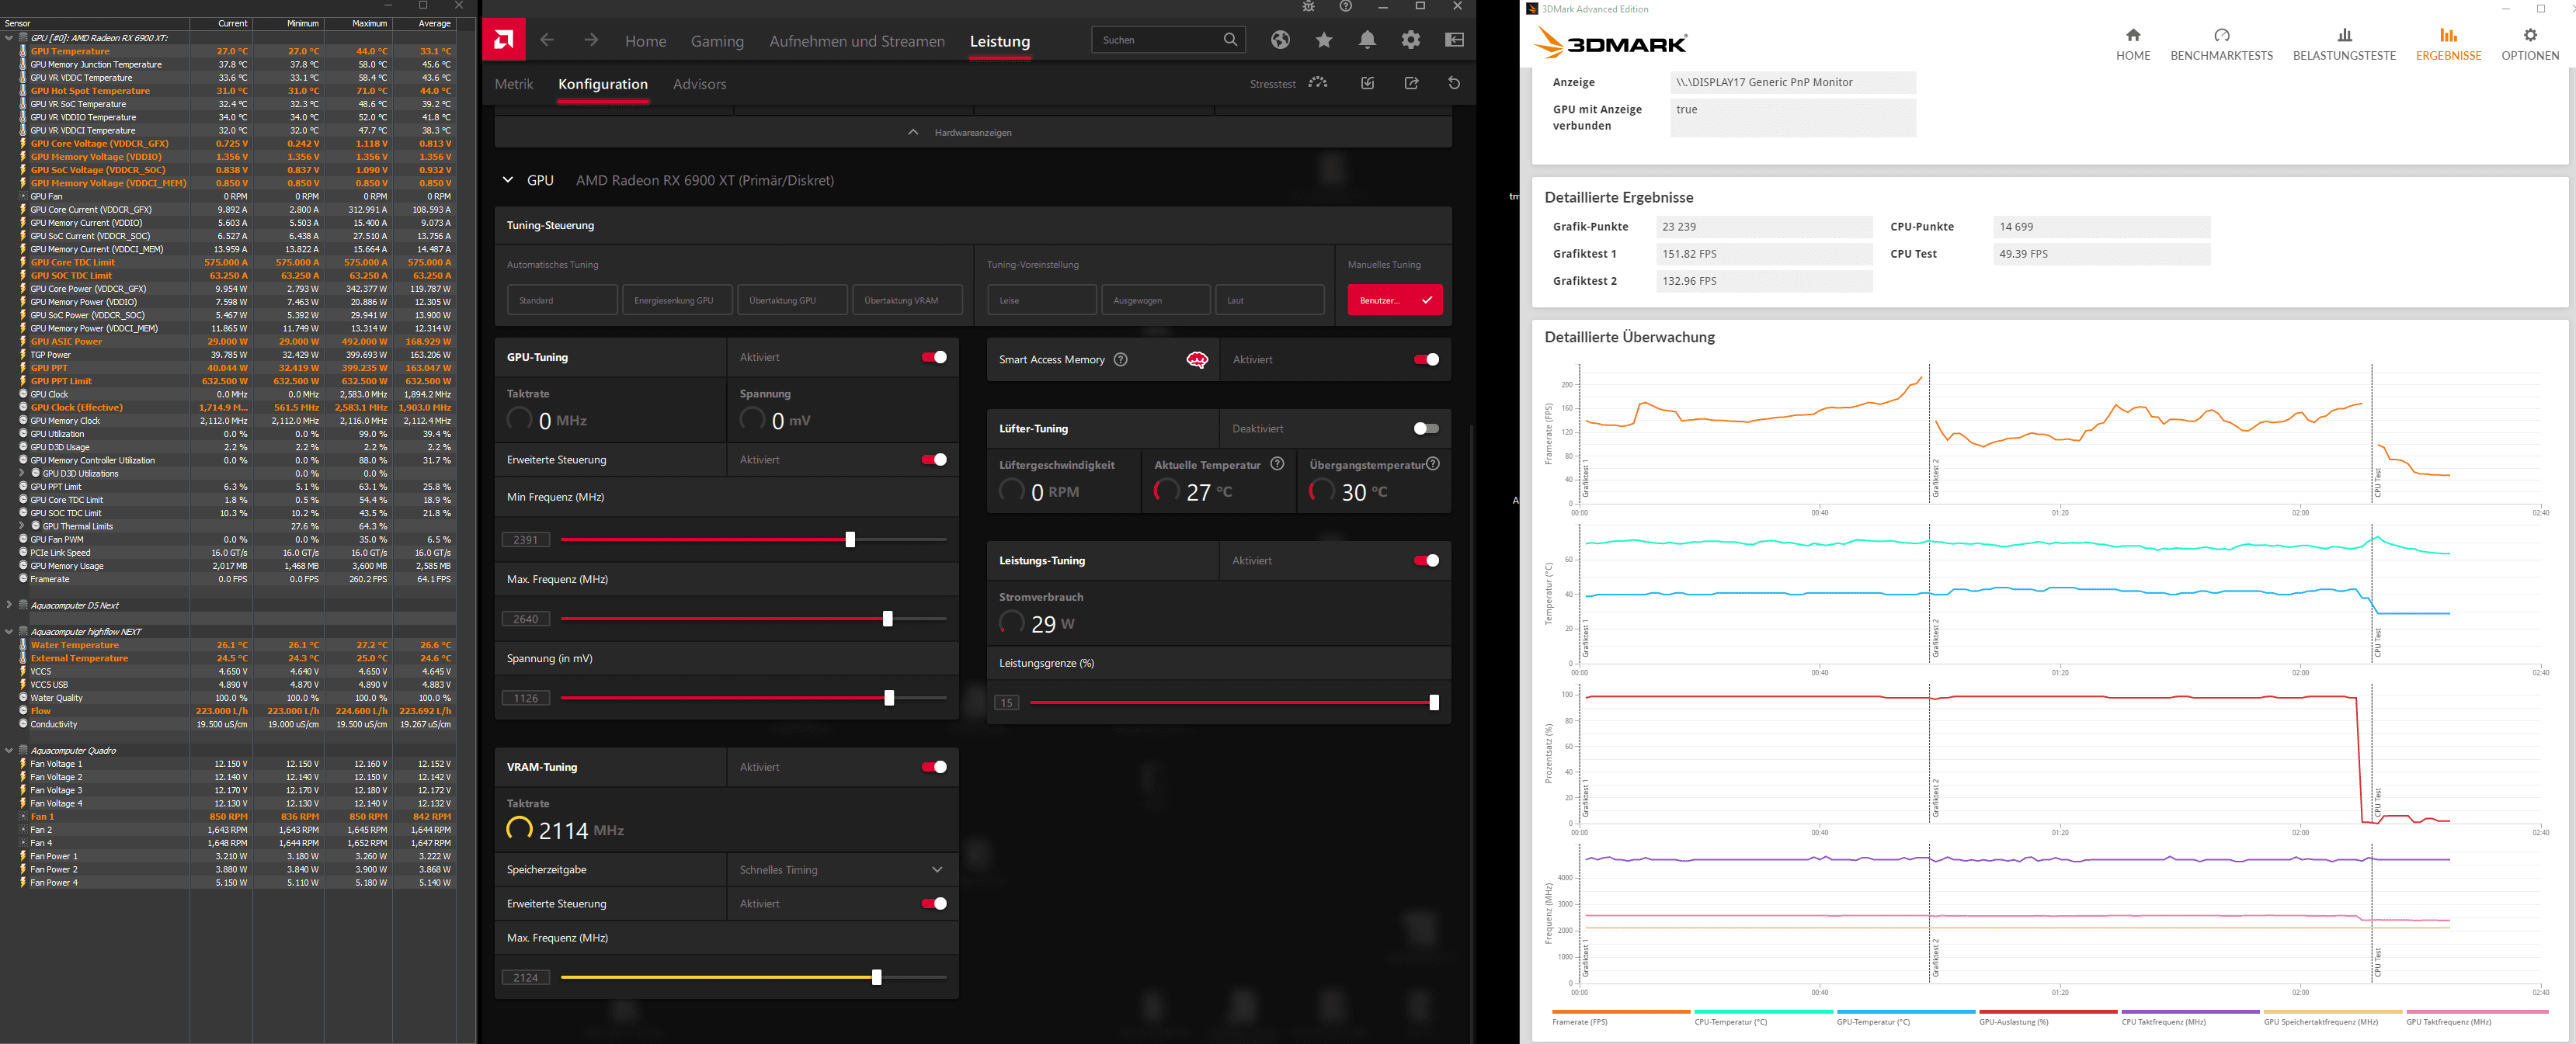Open notifications bell in Radeon Software
The height and width of the screenshot is (1044, 2576).
tap(1367, 40)
